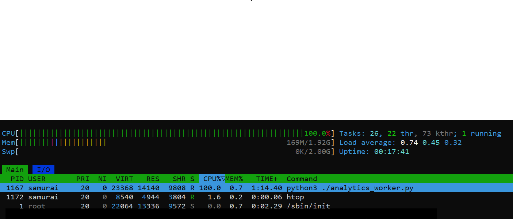Sort by RES memory column

(x=153, y=179)
